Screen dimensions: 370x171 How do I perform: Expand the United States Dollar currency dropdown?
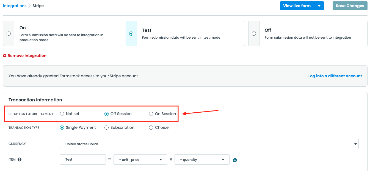(x=209, y=144)
